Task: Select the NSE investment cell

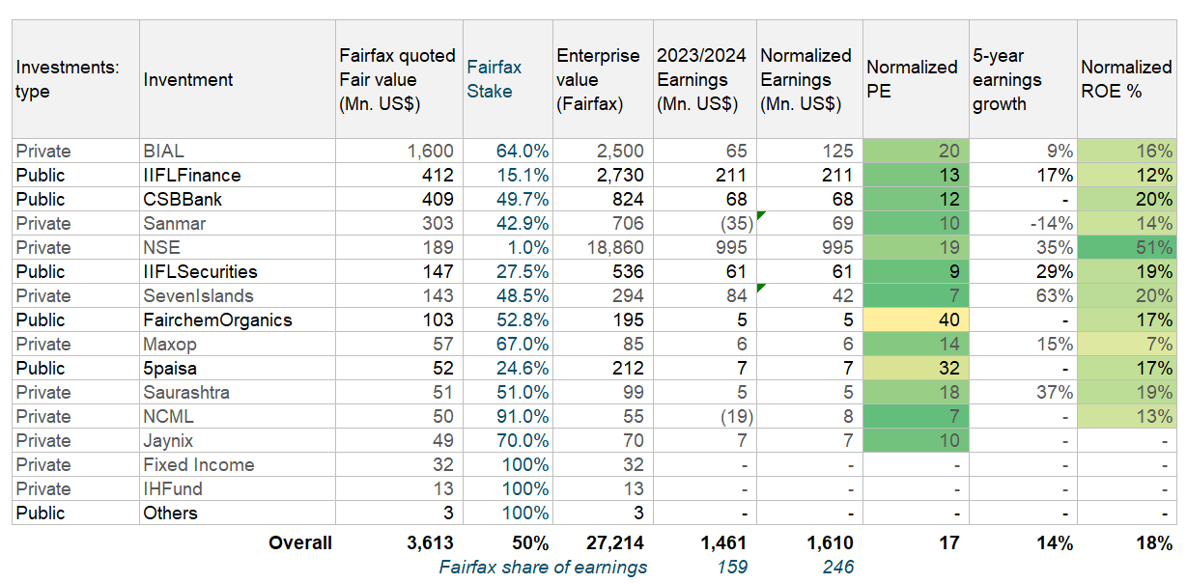Action: pyautogui.click(x=237, y=247)
